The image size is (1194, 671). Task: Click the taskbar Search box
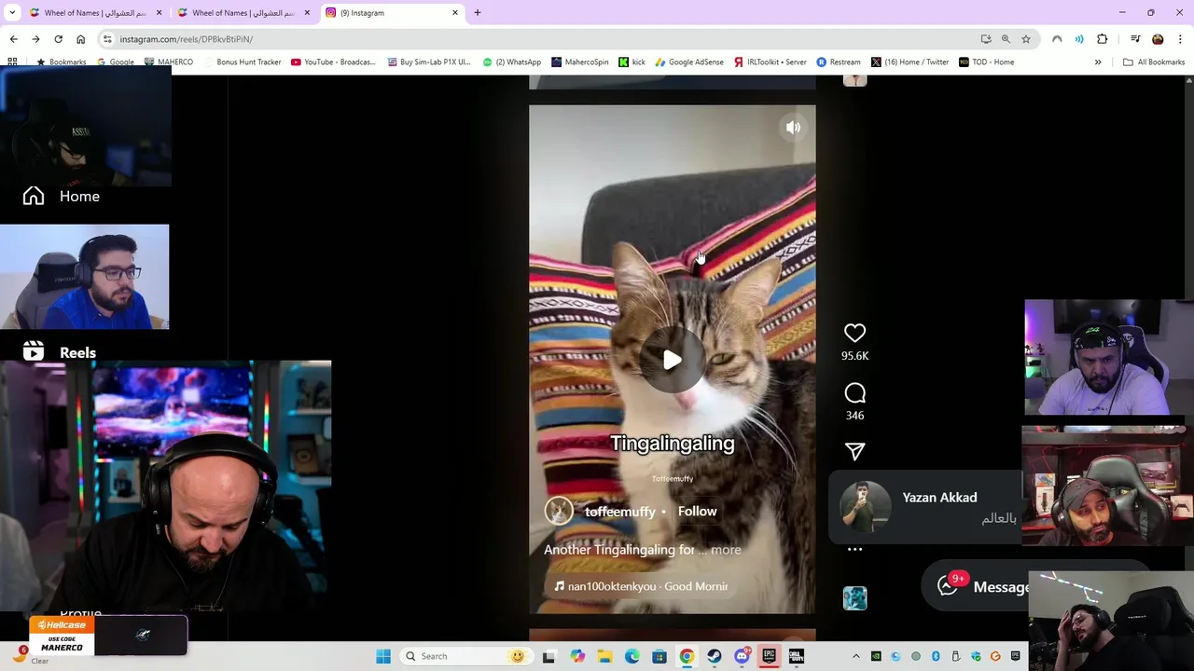pyautogui.click(x=465, y=656)
